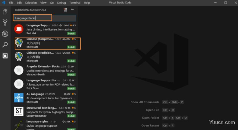
Task: Open Source Control view in activity bar
Action: pyautogui.click(x=5, y=23)
